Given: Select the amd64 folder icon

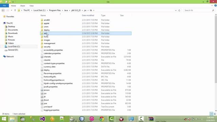Looking at the screenshot, I should tap(42, 20).
